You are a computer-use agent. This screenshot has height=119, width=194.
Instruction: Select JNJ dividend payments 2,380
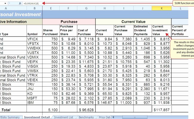(x=143, y=89)
